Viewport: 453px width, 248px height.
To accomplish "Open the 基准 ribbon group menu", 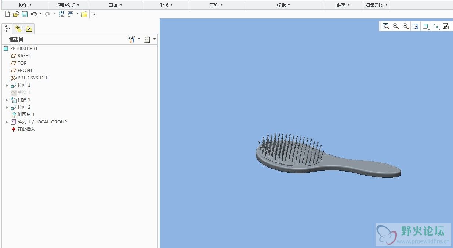I will coord(116,5).
